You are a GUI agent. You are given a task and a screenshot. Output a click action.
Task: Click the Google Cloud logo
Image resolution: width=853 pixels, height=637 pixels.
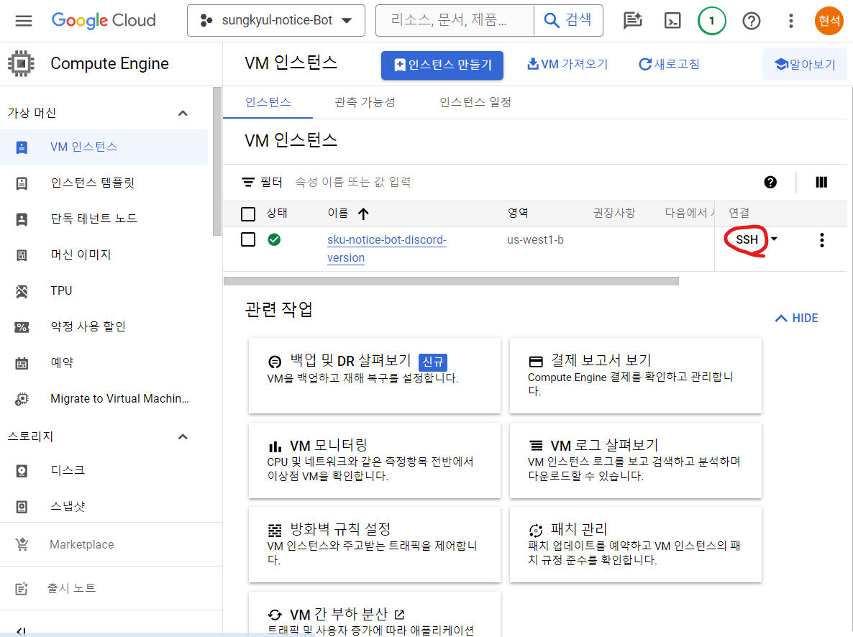pyautogui.click(x=104, y=21)
